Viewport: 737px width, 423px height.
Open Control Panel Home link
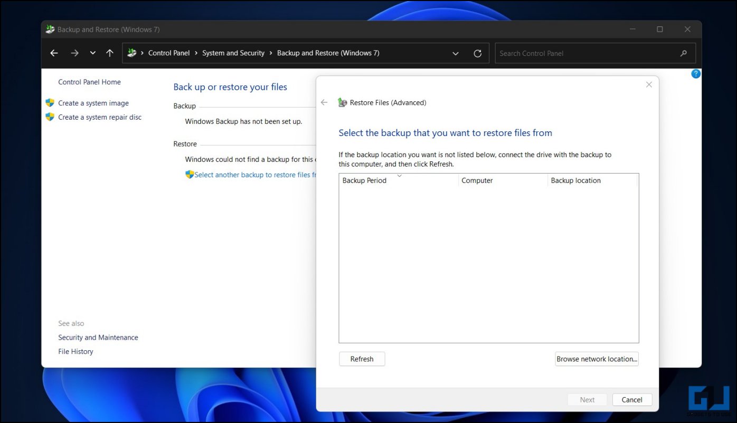(89, 82)
